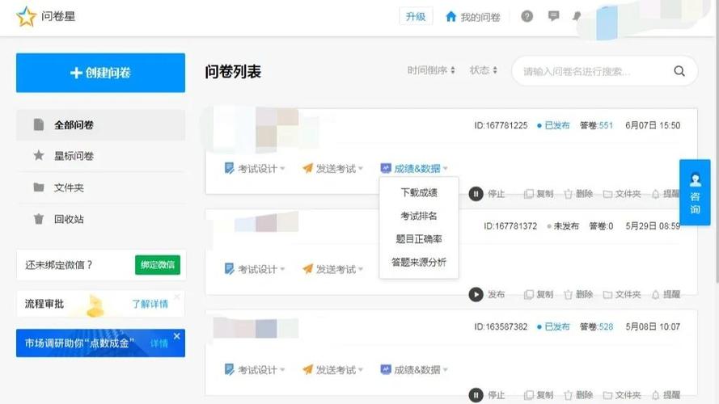This screenshot has width=719, height=404.
Task: Click 复制 copy icon for survey 163587382
Action: [x=529, y=395]
